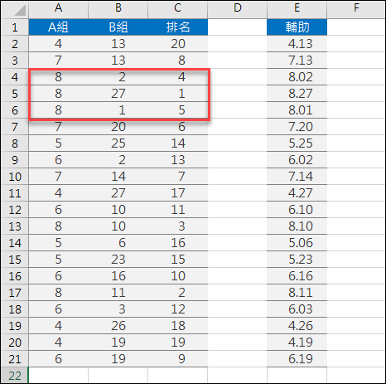
Task: Click the select-all corner triangle
Action: [20, 10]
